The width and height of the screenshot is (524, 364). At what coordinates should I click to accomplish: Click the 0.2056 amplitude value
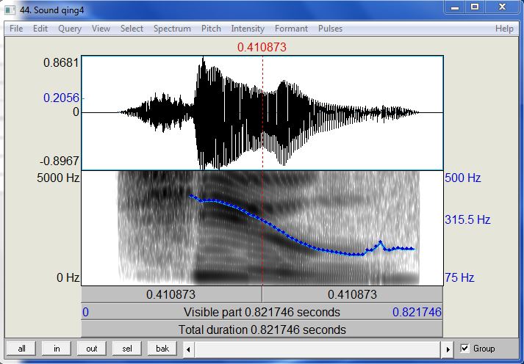62,98
